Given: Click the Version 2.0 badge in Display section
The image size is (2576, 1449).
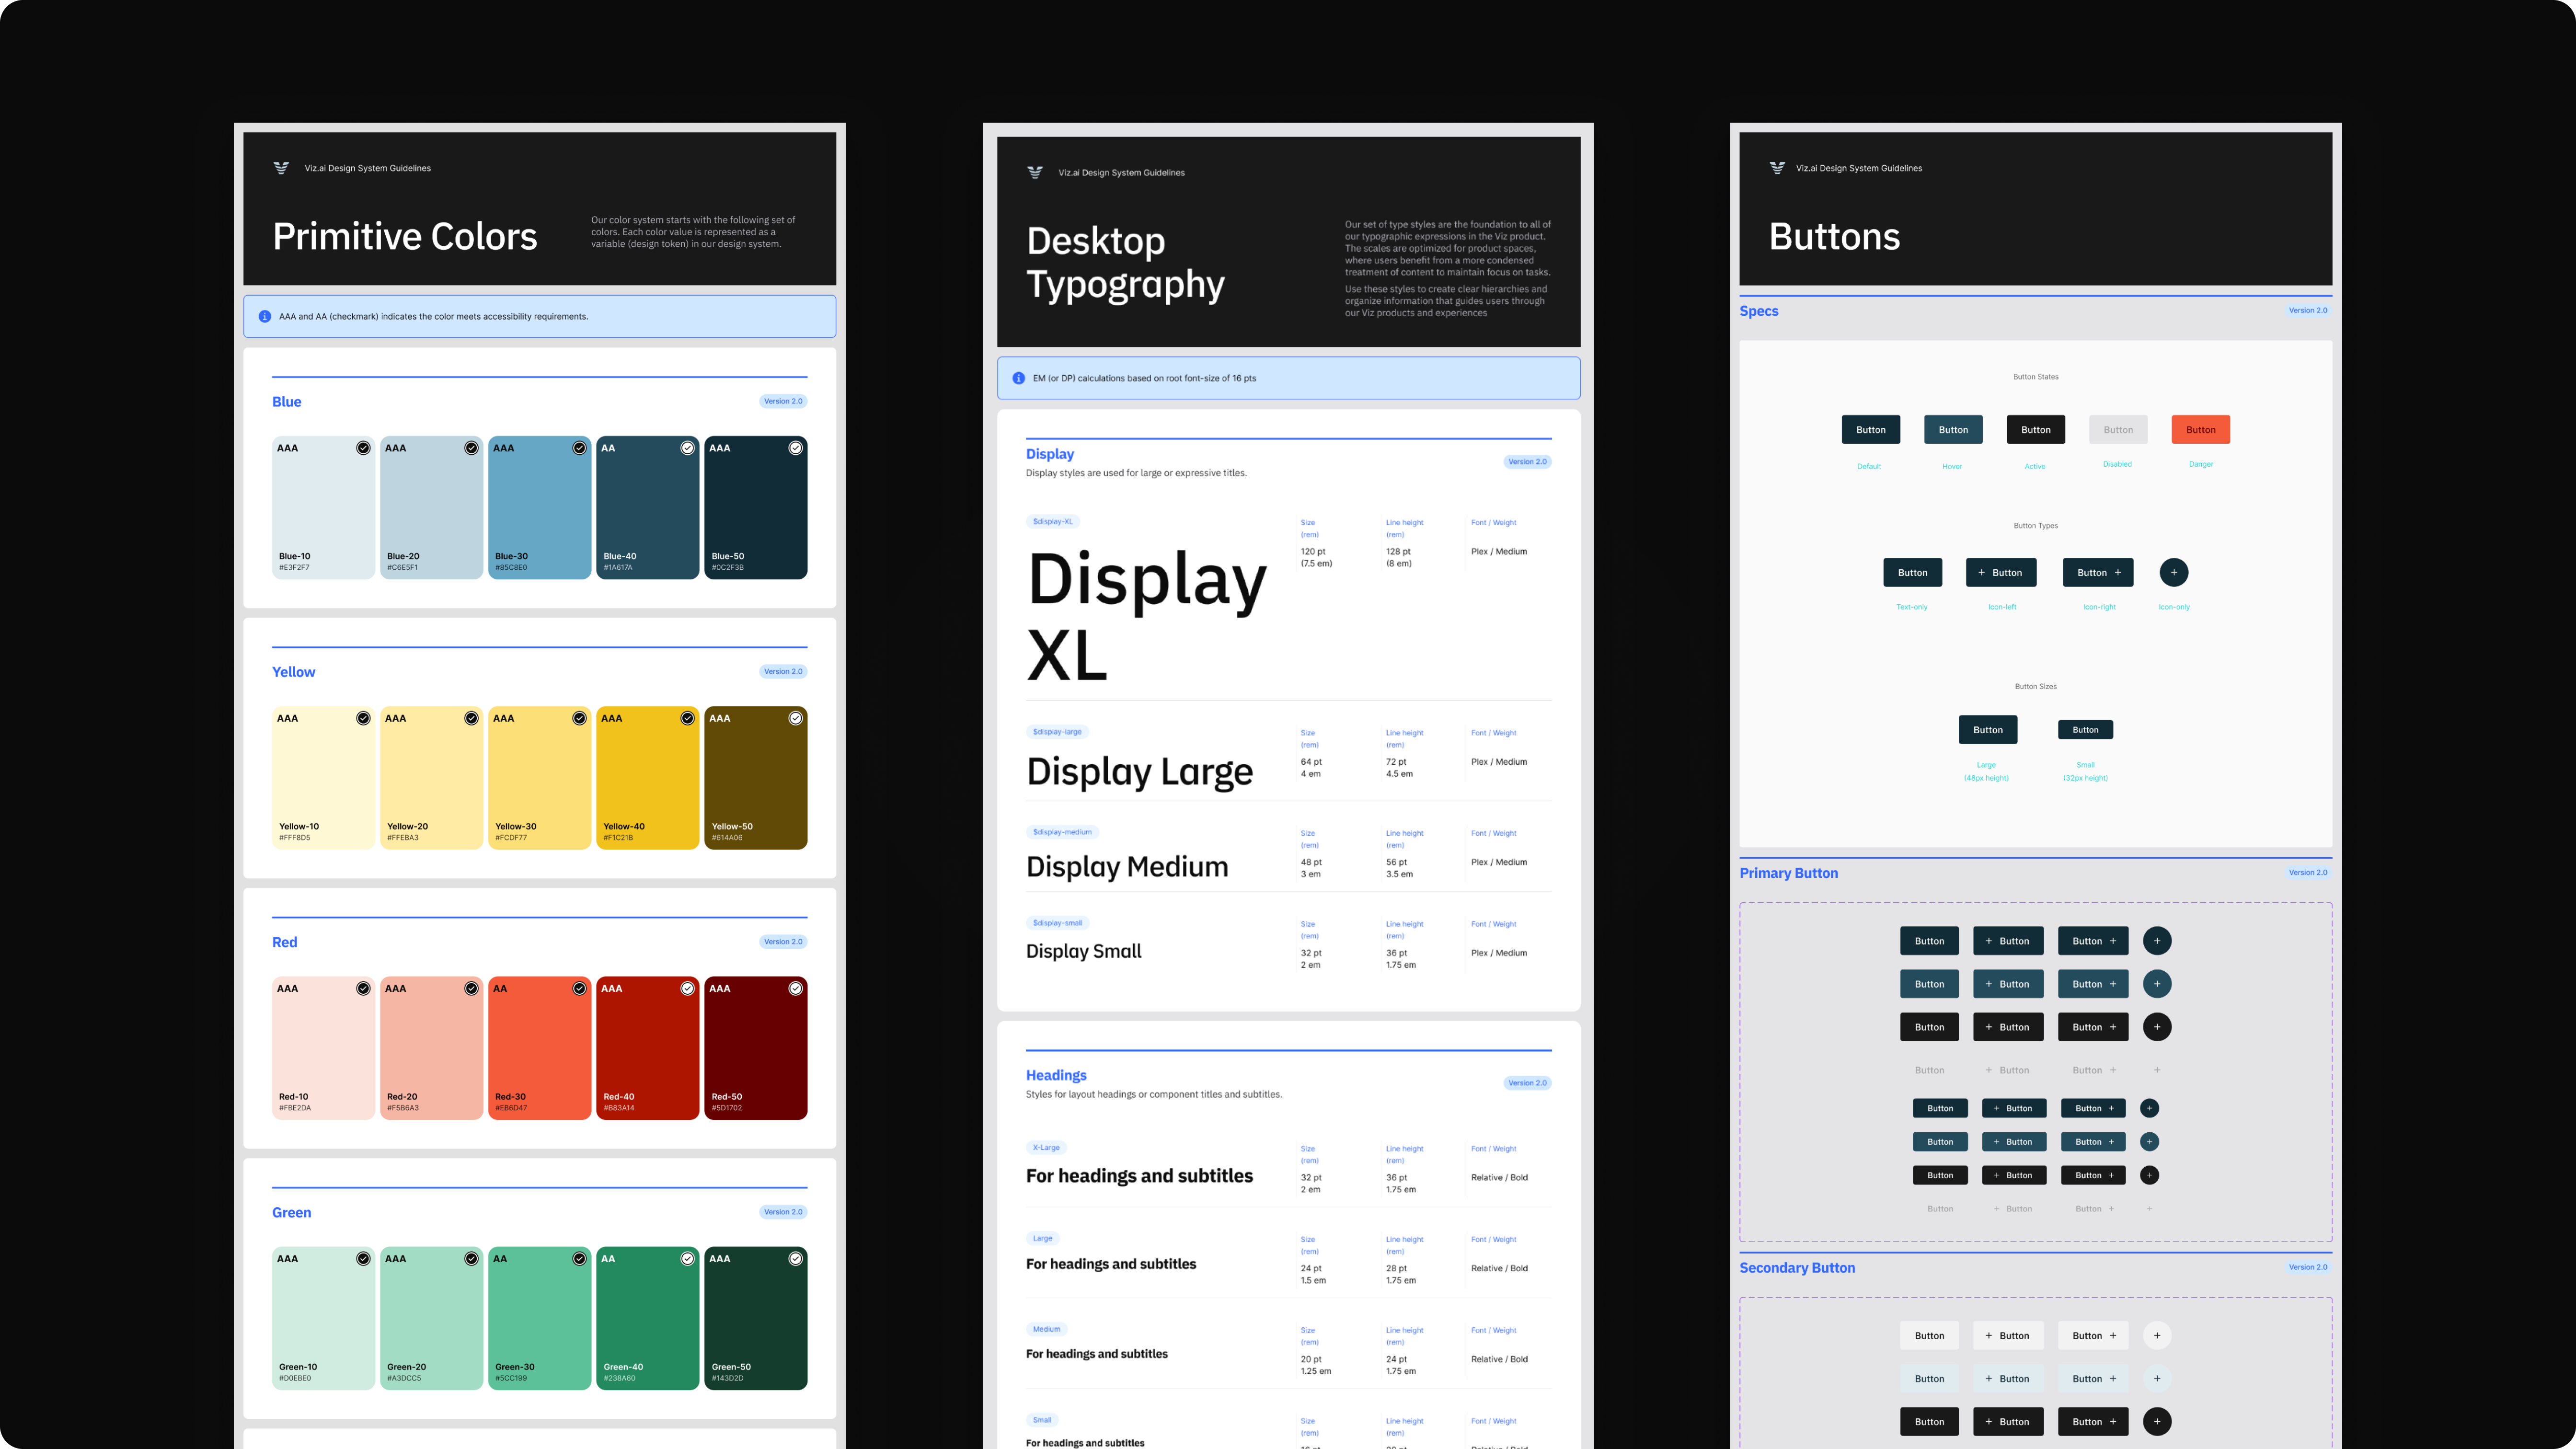Looking at the screenshot, I should click(x=1527, y=461).
